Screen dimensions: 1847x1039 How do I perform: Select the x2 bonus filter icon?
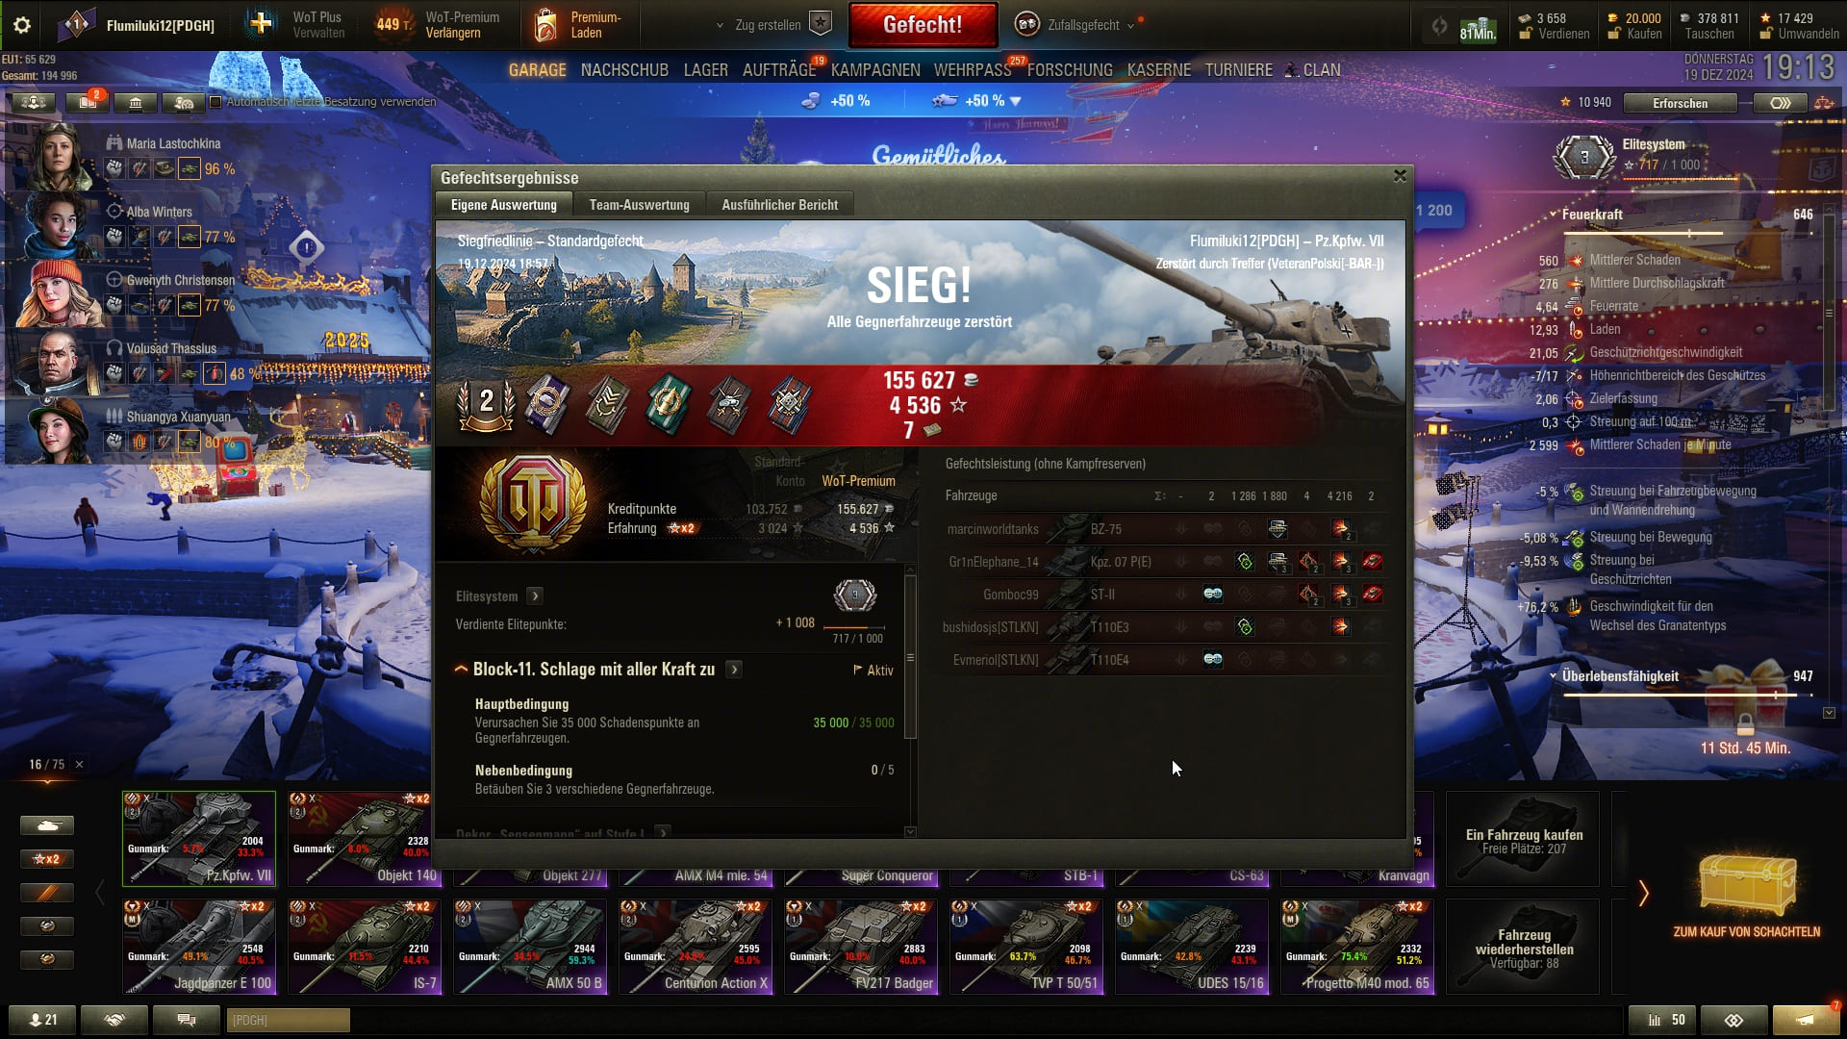pos(46,859)
